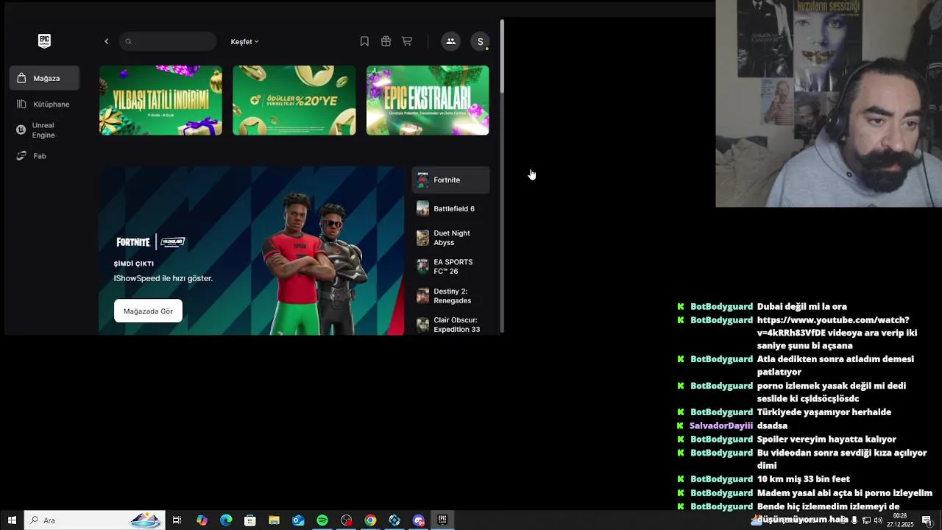Open Kütüphane in the sidebar

coord(44,104)
